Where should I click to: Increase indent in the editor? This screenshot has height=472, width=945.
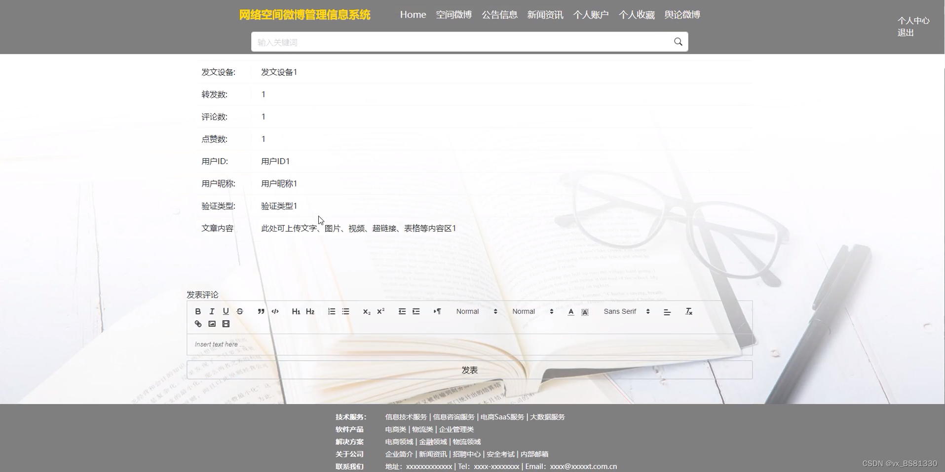coord(416,311)
